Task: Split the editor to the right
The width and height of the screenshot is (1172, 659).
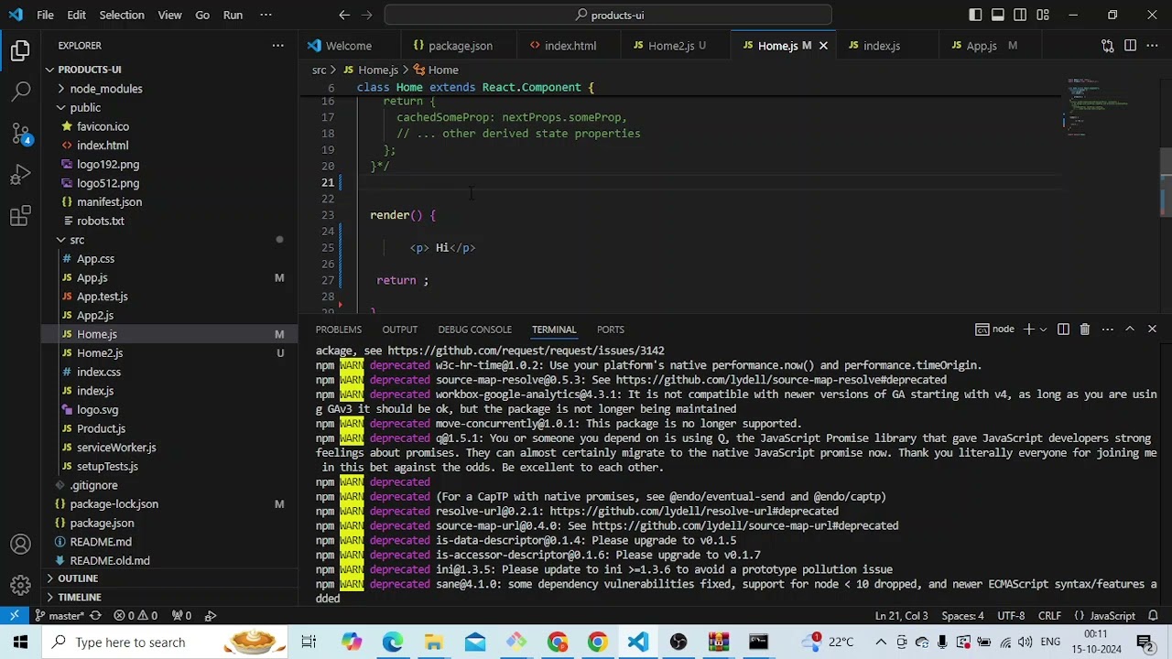Action: (x=1130, y=46)
